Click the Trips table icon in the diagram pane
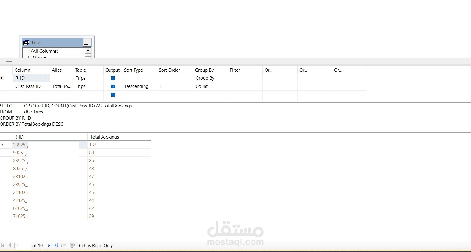Viewport: 471px width, 252px height. (x=26, y=43)
